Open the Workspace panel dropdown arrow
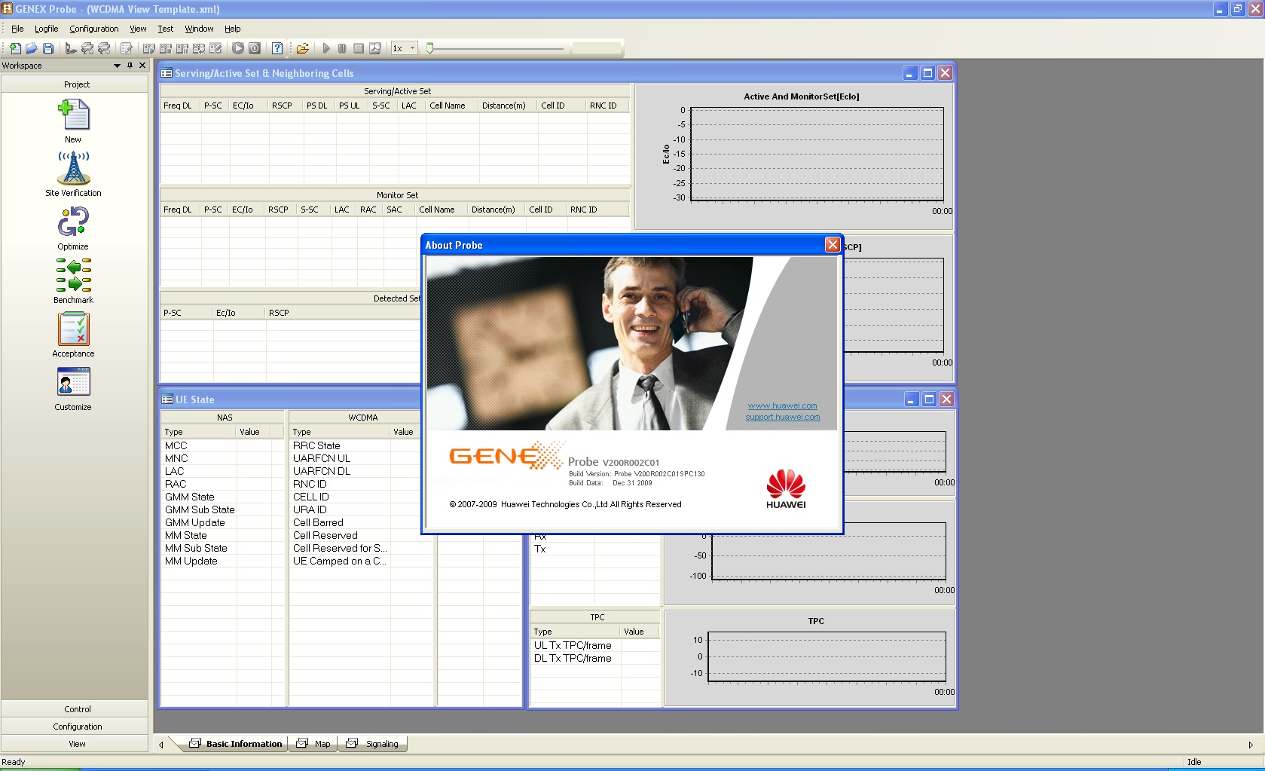 (117, 66)
